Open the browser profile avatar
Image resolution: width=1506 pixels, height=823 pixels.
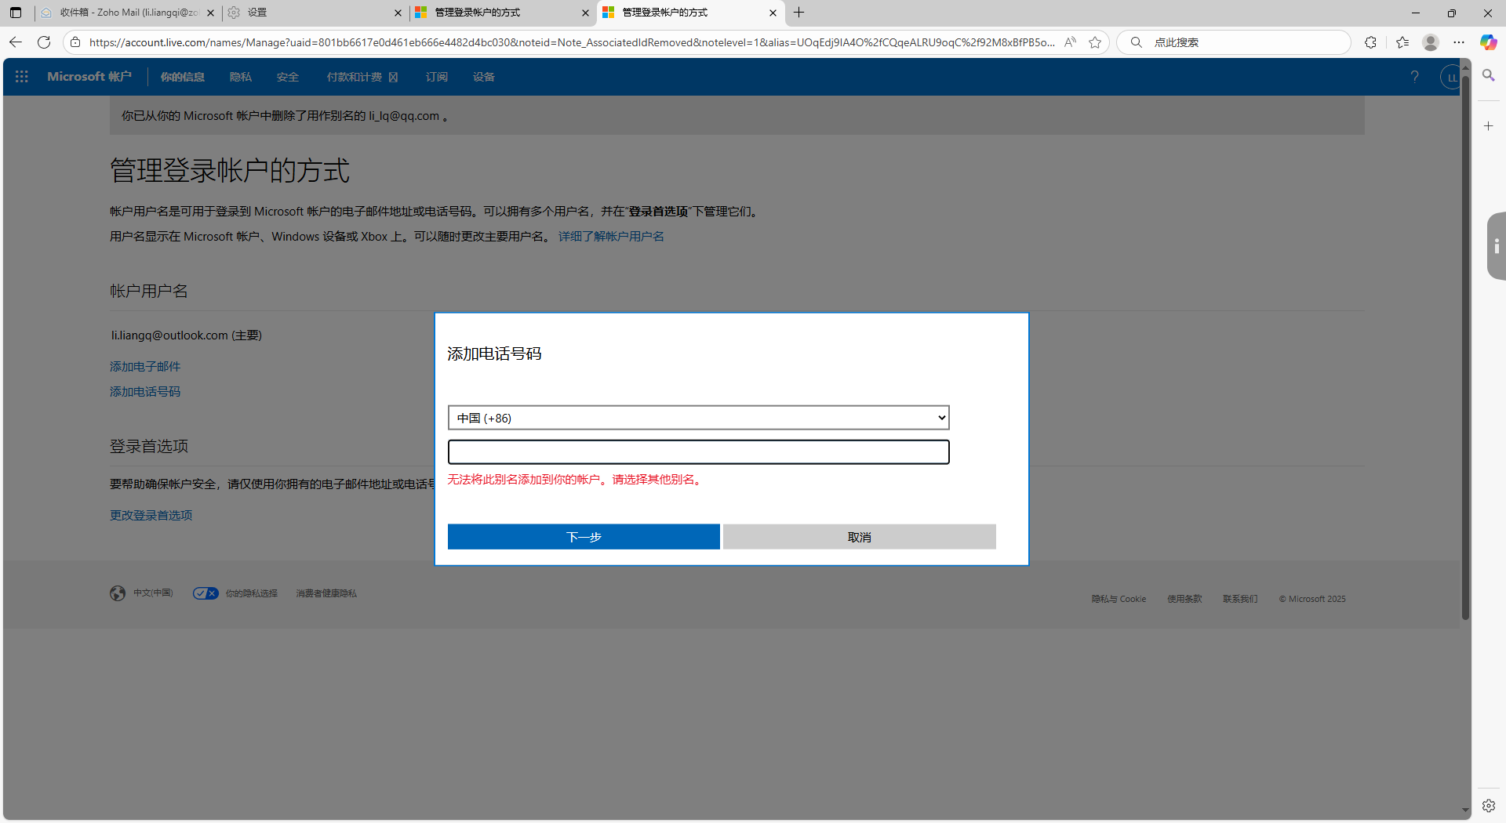click(x=1431, y=42)
